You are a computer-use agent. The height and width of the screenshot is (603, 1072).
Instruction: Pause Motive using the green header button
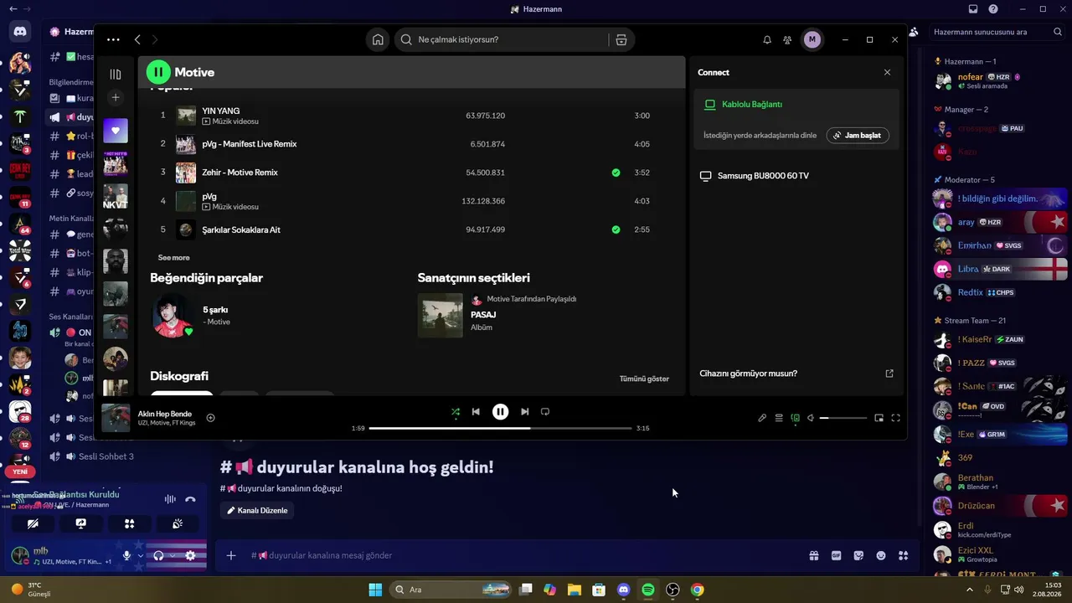(x=158, y=72)
